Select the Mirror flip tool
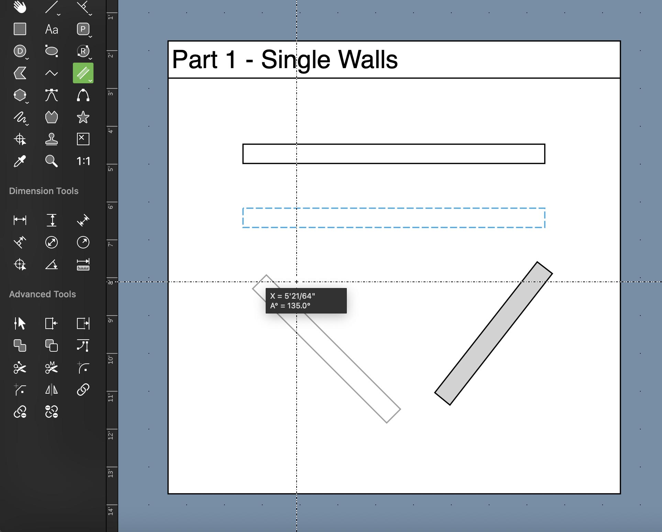The width and height of the screenshot is (662, 532). tap(52, 390)
